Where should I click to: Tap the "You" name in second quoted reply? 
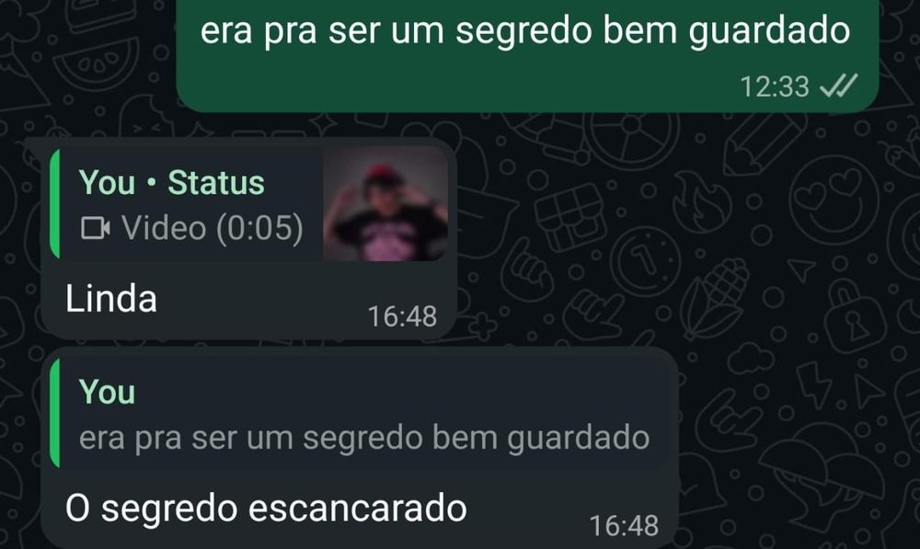107,391
